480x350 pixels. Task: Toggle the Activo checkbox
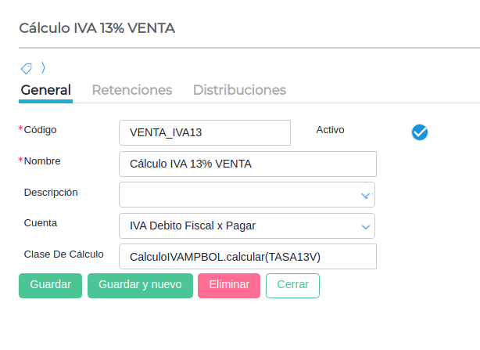coord(420,132)
